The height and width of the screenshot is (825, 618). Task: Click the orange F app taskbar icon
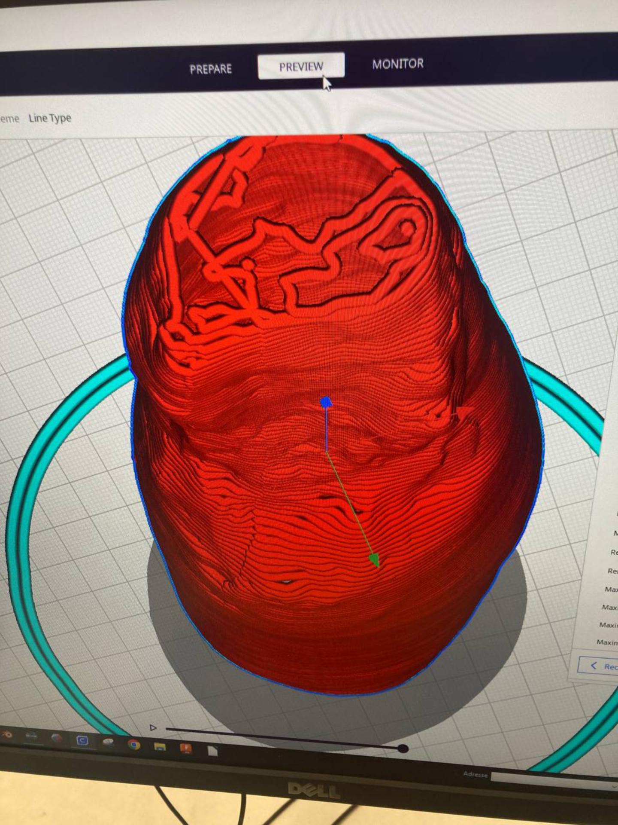pos(186,749)
